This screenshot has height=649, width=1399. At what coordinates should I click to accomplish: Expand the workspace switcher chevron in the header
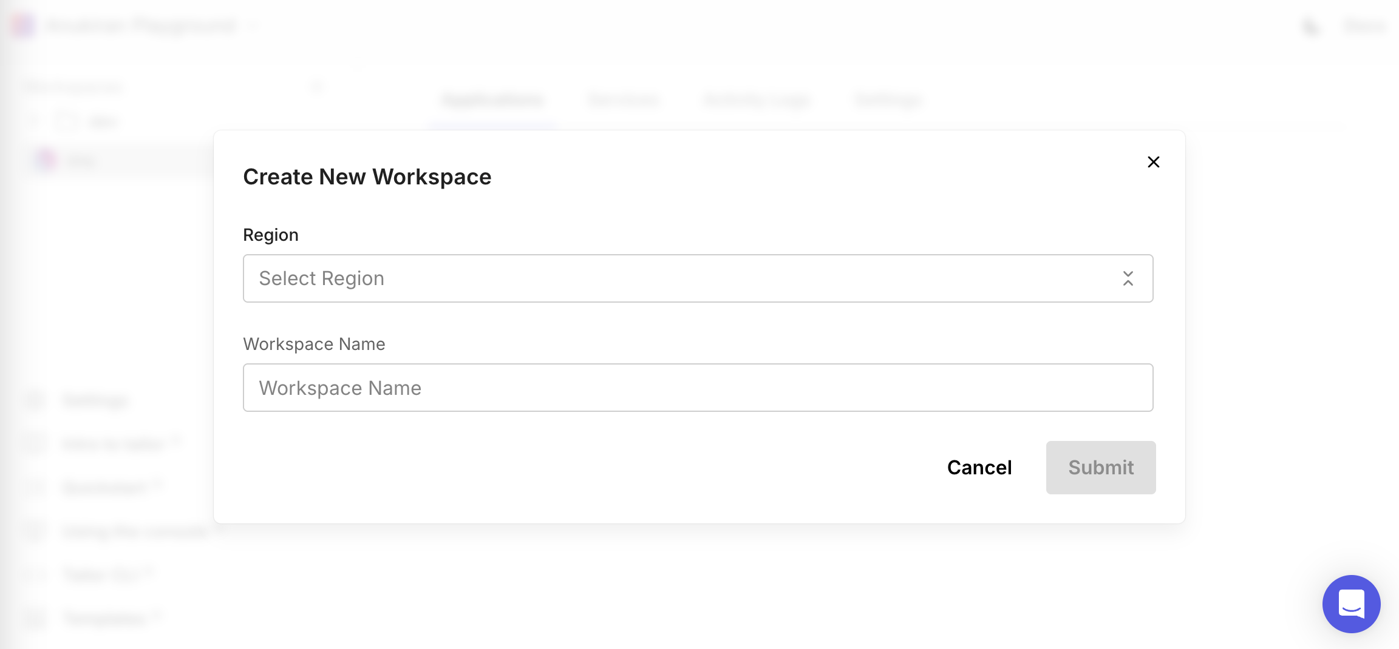255,26
